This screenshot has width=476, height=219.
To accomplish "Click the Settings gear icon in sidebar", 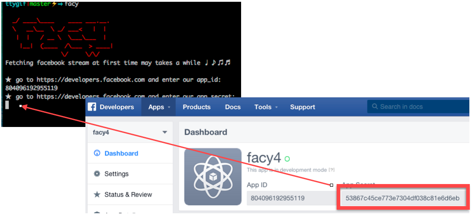I will pyautogui.click(x=97, y=174).
